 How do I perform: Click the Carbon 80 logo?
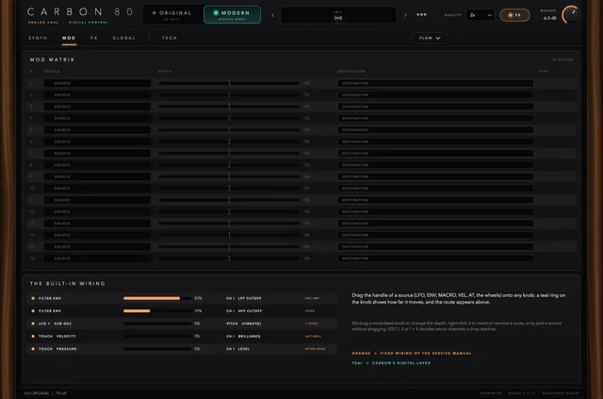[79, 12]
